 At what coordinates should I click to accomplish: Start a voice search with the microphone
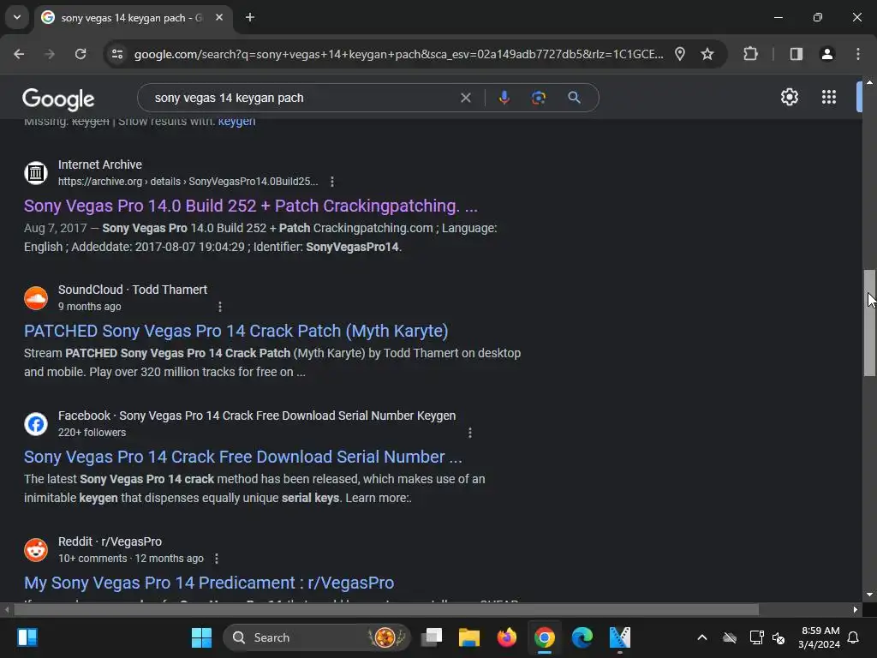pos(504,98)
